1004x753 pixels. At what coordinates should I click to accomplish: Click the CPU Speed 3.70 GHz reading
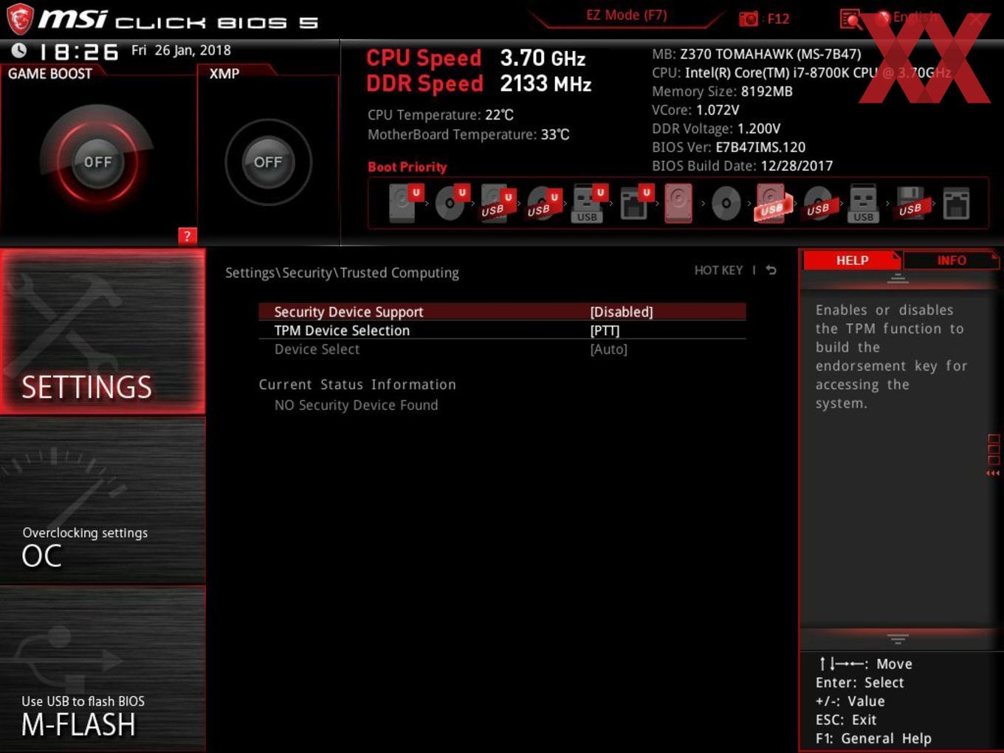[475, 58]
